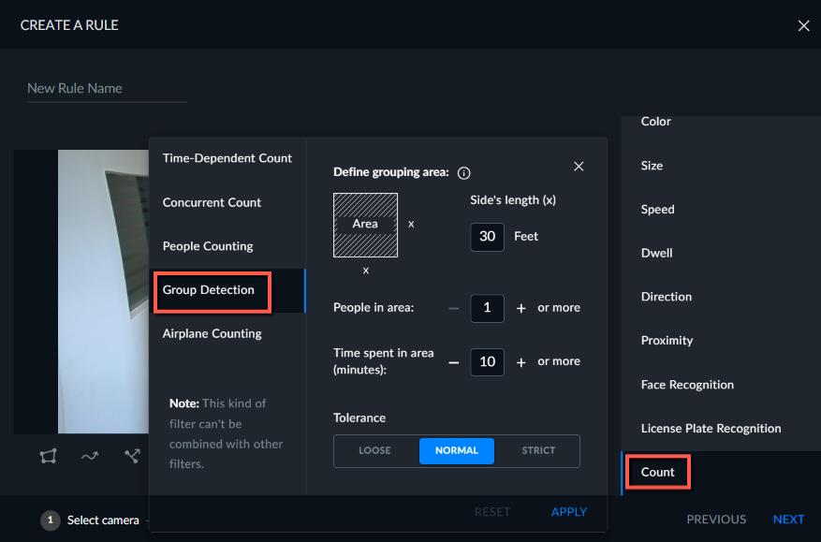Apply the group detection filter
The image size is (821, 542).
pyautogui.click(x=569, y=512)
